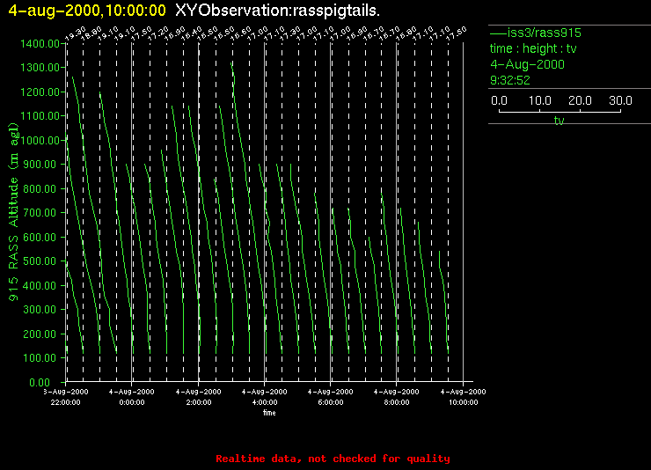Click the 30.0 mark on tv scale
The image size is (651, 470).
click(621, 100)
